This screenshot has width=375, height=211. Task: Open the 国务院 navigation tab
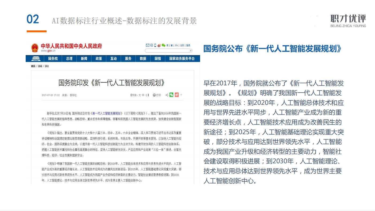point(53,59)
